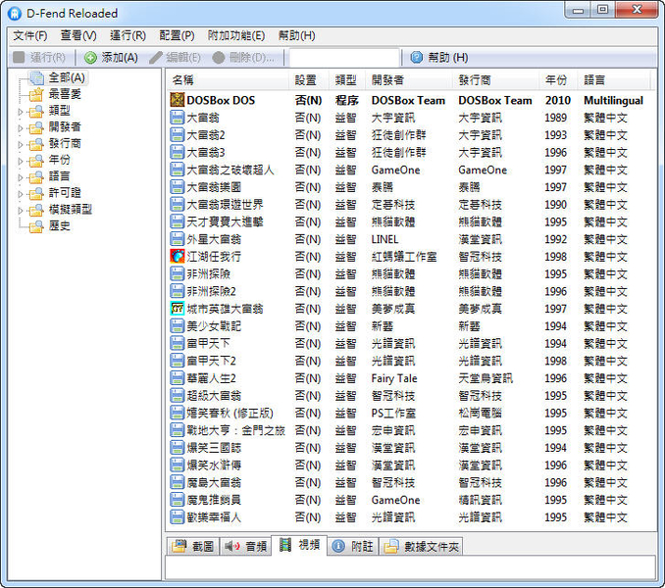The width and height of the screenshot is (665, 588).
Task: Click the pencil Edit (編輯) toolbar icon
Action: [x=156, y=57]
